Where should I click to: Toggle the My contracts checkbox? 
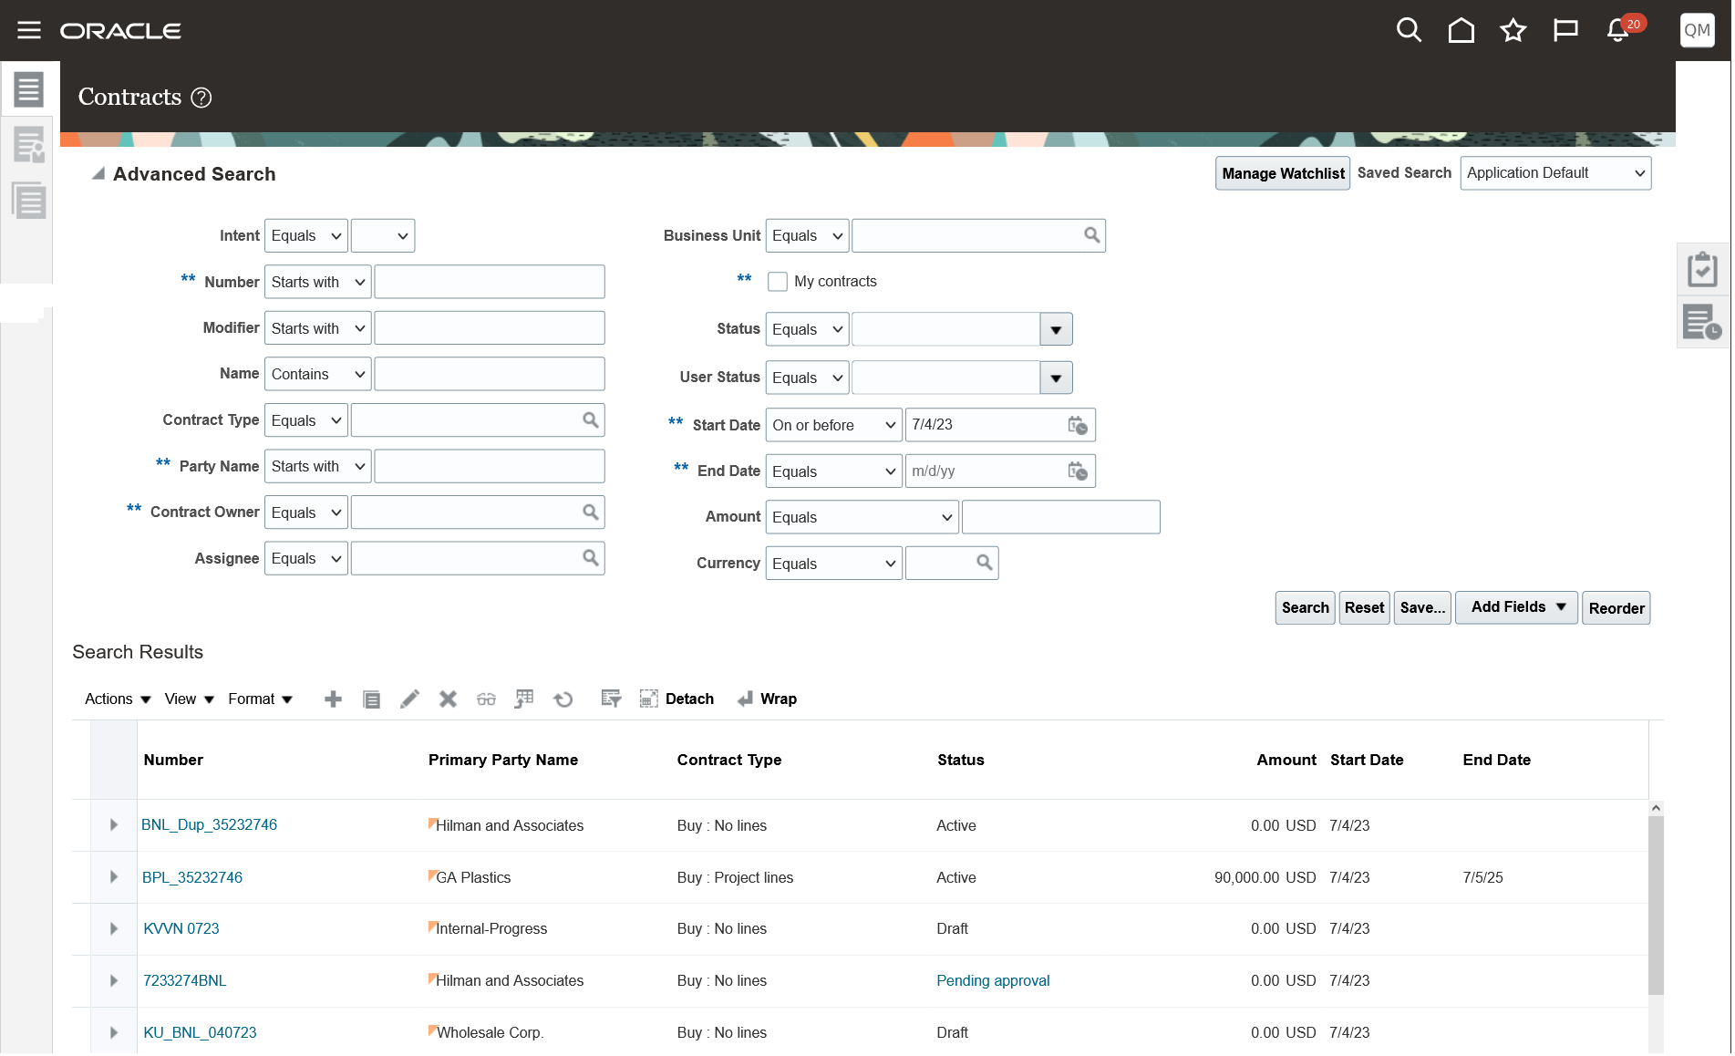tap(778, 282)
